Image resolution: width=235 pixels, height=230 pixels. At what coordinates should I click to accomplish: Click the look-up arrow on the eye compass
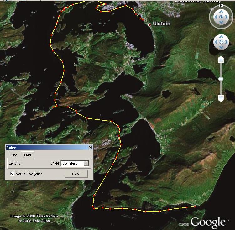(x=221, y=11)
